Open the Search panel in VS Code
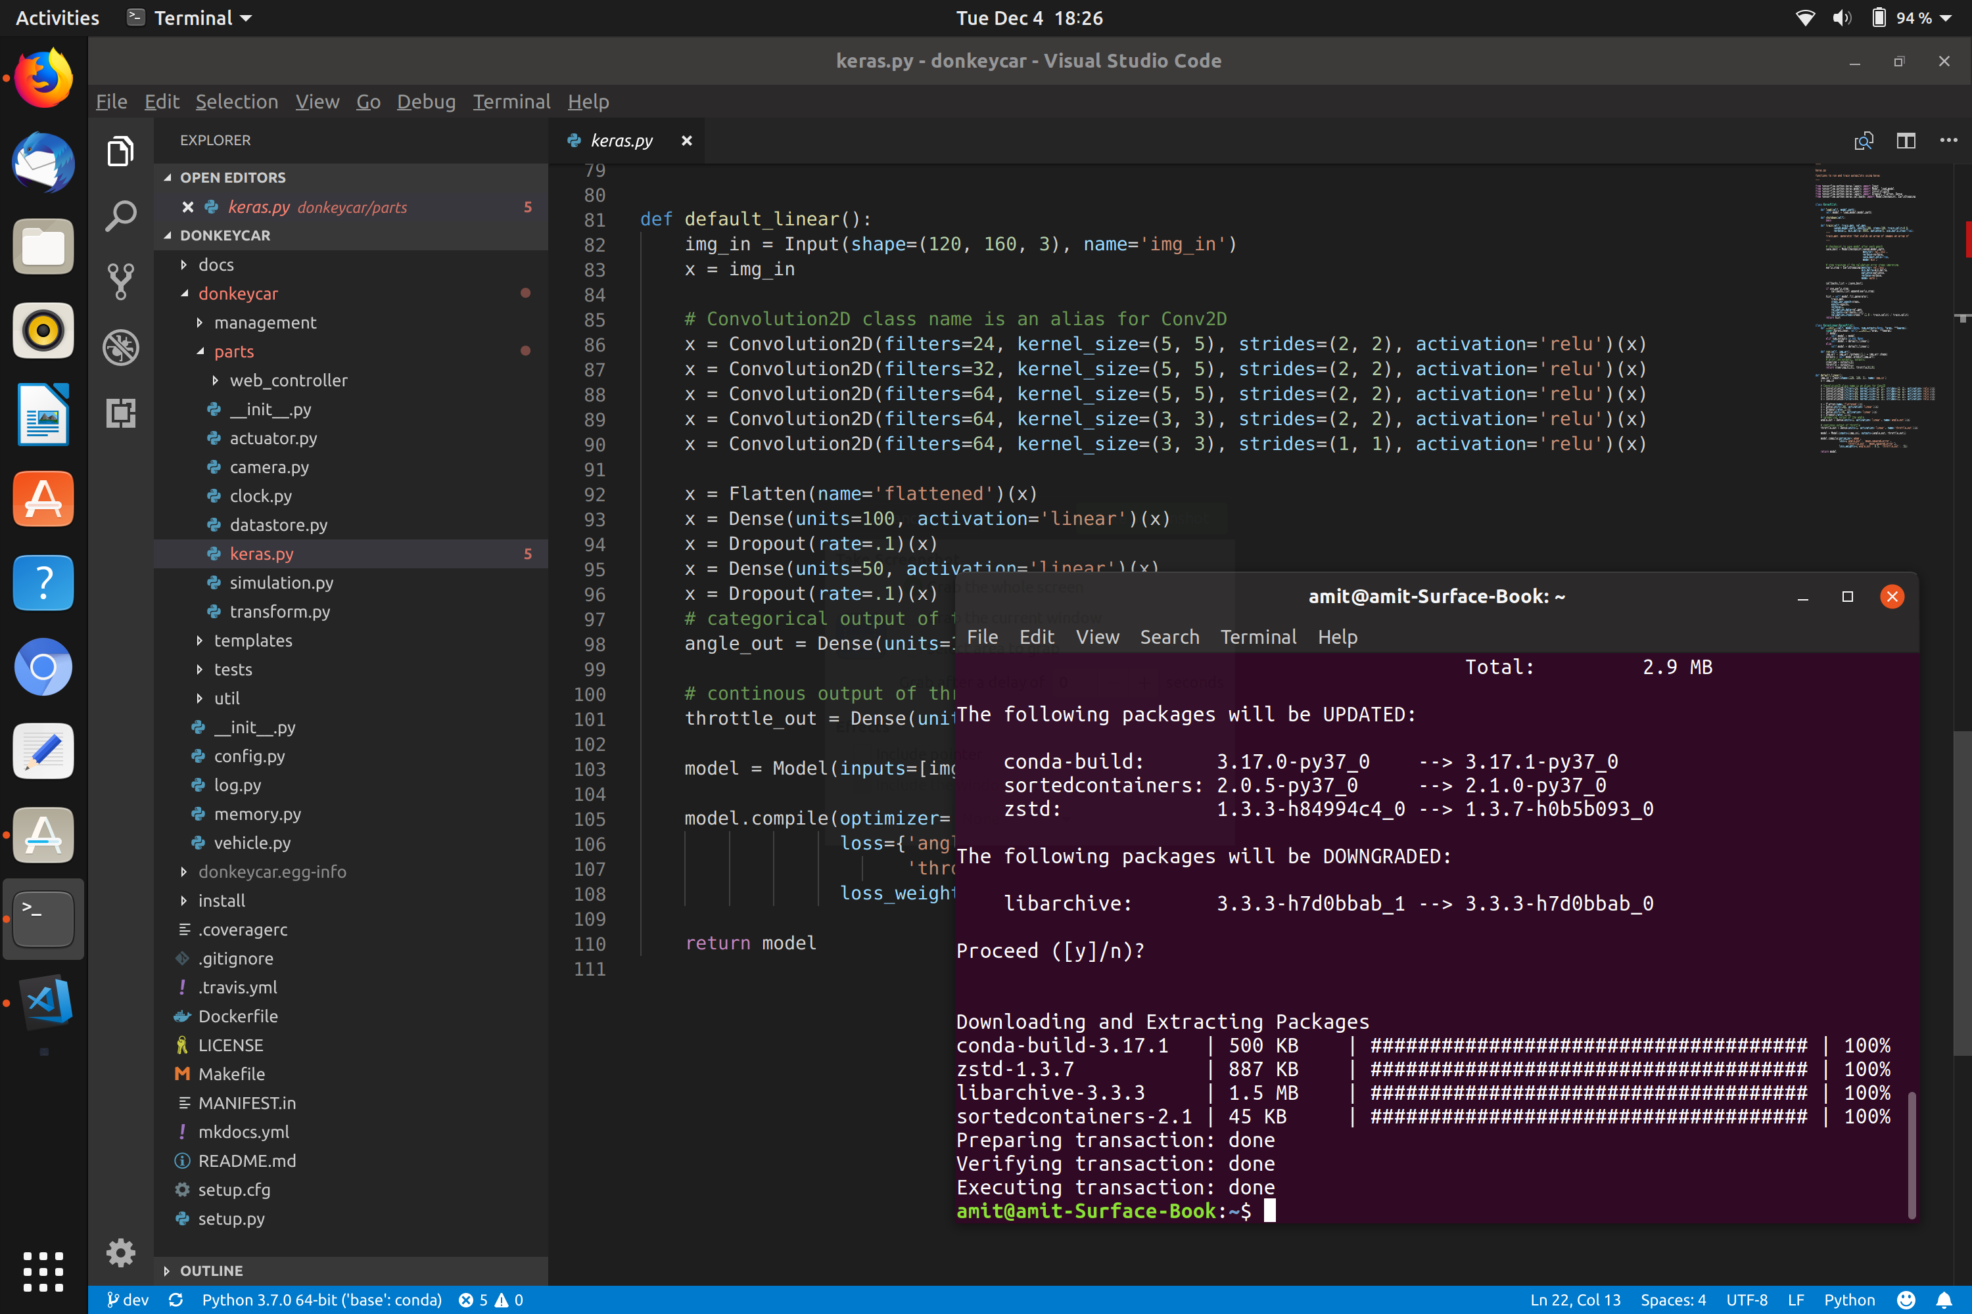The image size is (1972, 1314). (x=121, y=215)
